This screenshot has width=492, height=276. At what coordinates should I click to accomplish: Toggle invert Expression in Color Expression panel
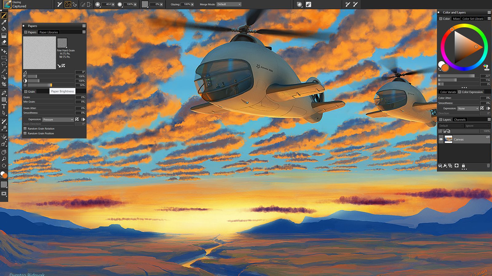[482, 108]
